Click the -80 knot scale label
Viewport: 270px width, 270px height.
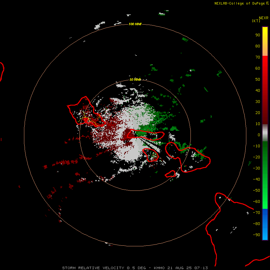tap(256, 224)
